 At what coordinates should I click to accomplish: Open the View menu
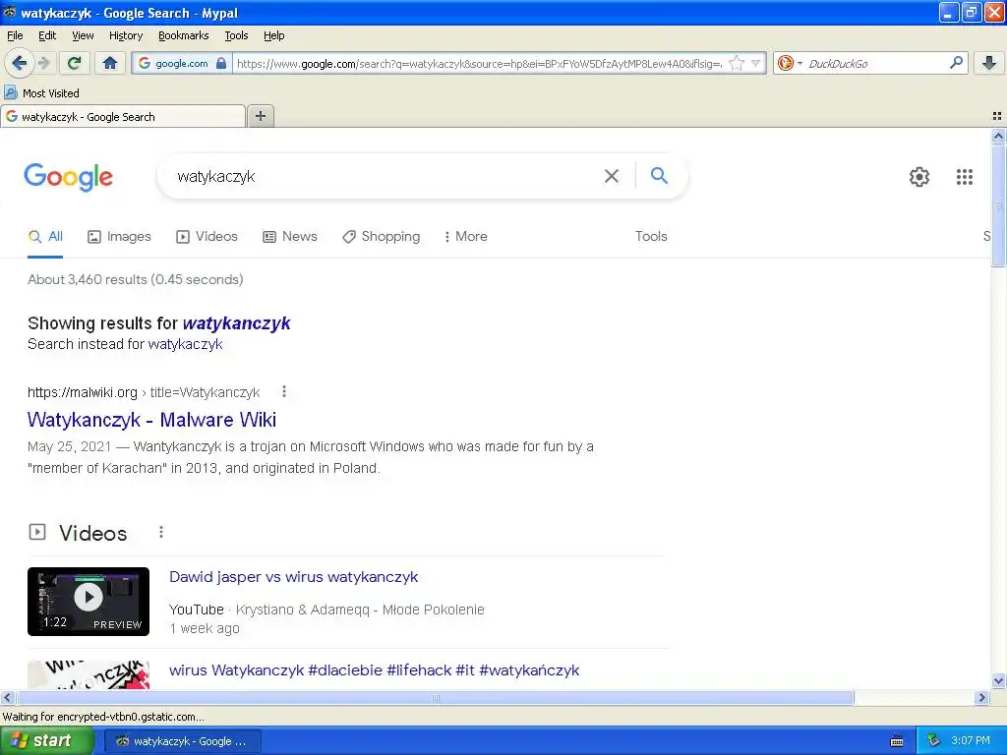pos(83,35)
